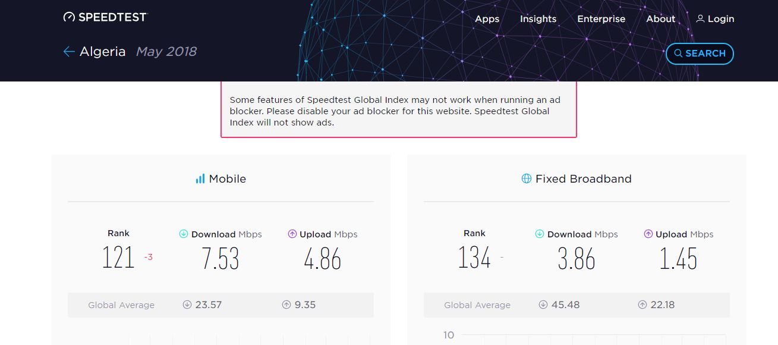Image resolution: width=778 pixels, height=345 pixels.
Task: Click the Mobile Upload arrow icon
Action: [292, 234]
